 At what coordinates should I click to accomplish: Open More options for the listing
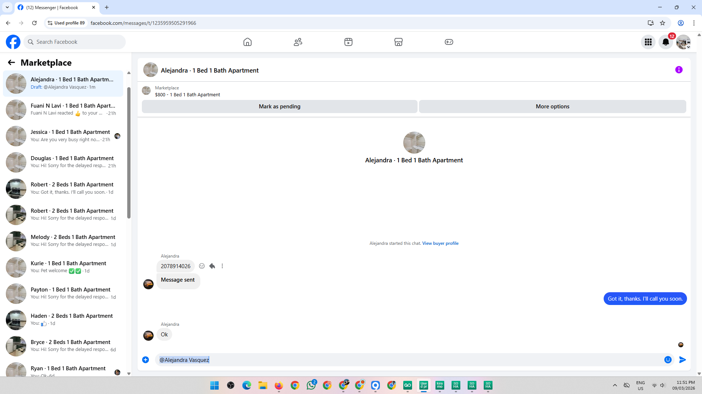(x=552, y=107)
